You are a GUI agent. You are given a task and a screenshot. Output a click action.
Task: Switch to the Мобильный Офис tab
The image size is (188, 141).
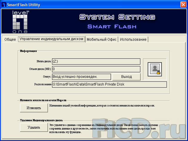click(x=102, y=40)
